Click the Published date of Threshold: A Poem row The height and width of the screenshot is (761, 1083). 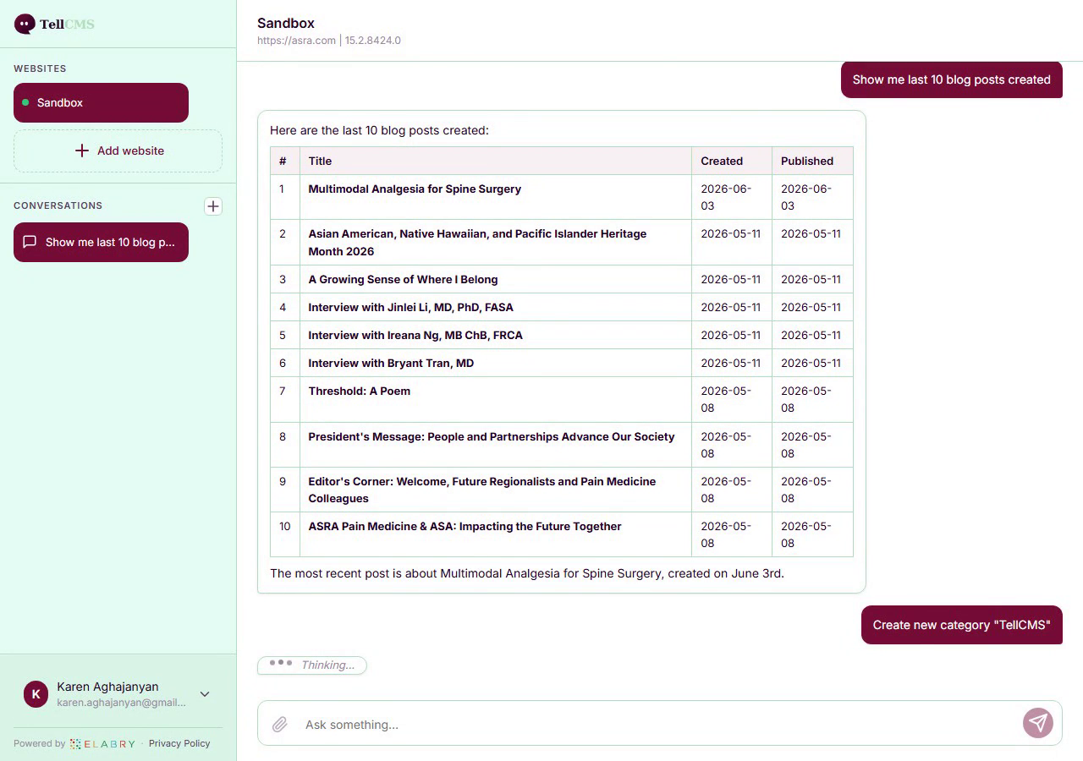point(806,399)
